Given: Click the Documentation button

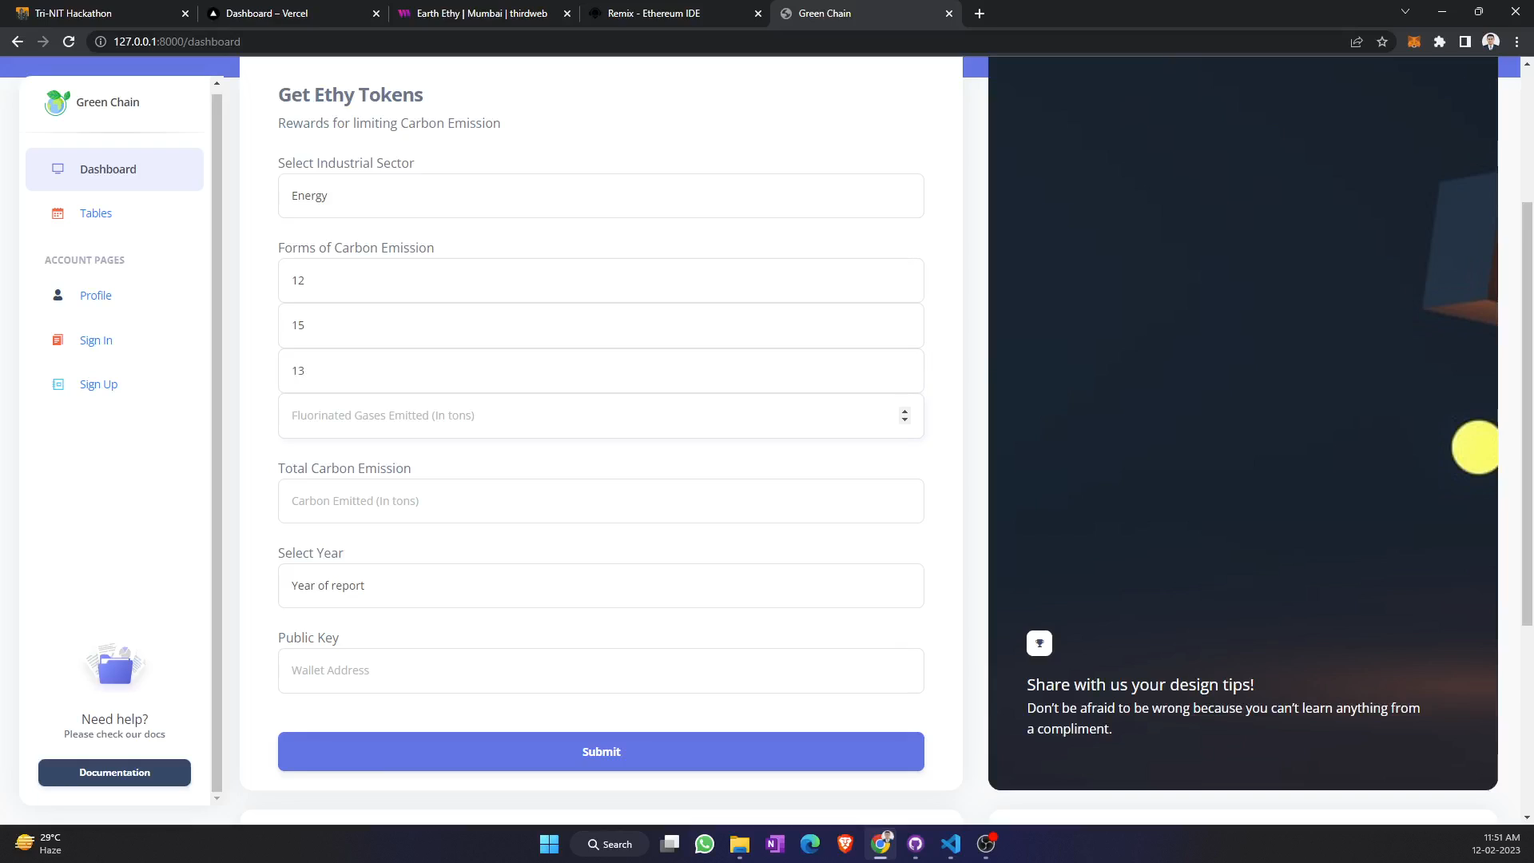Looking at the screenshot, I should 114,773.
